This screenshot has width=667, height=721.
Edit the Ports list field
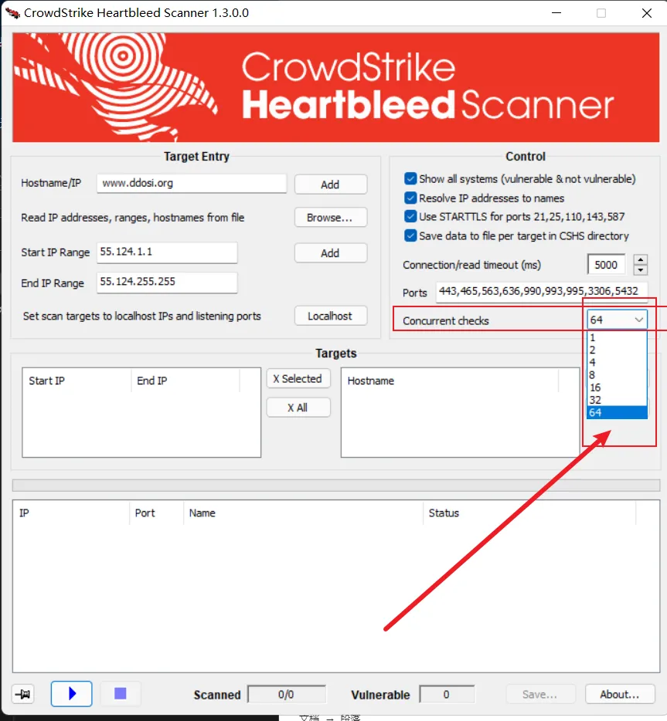click(x=542, y=292)
